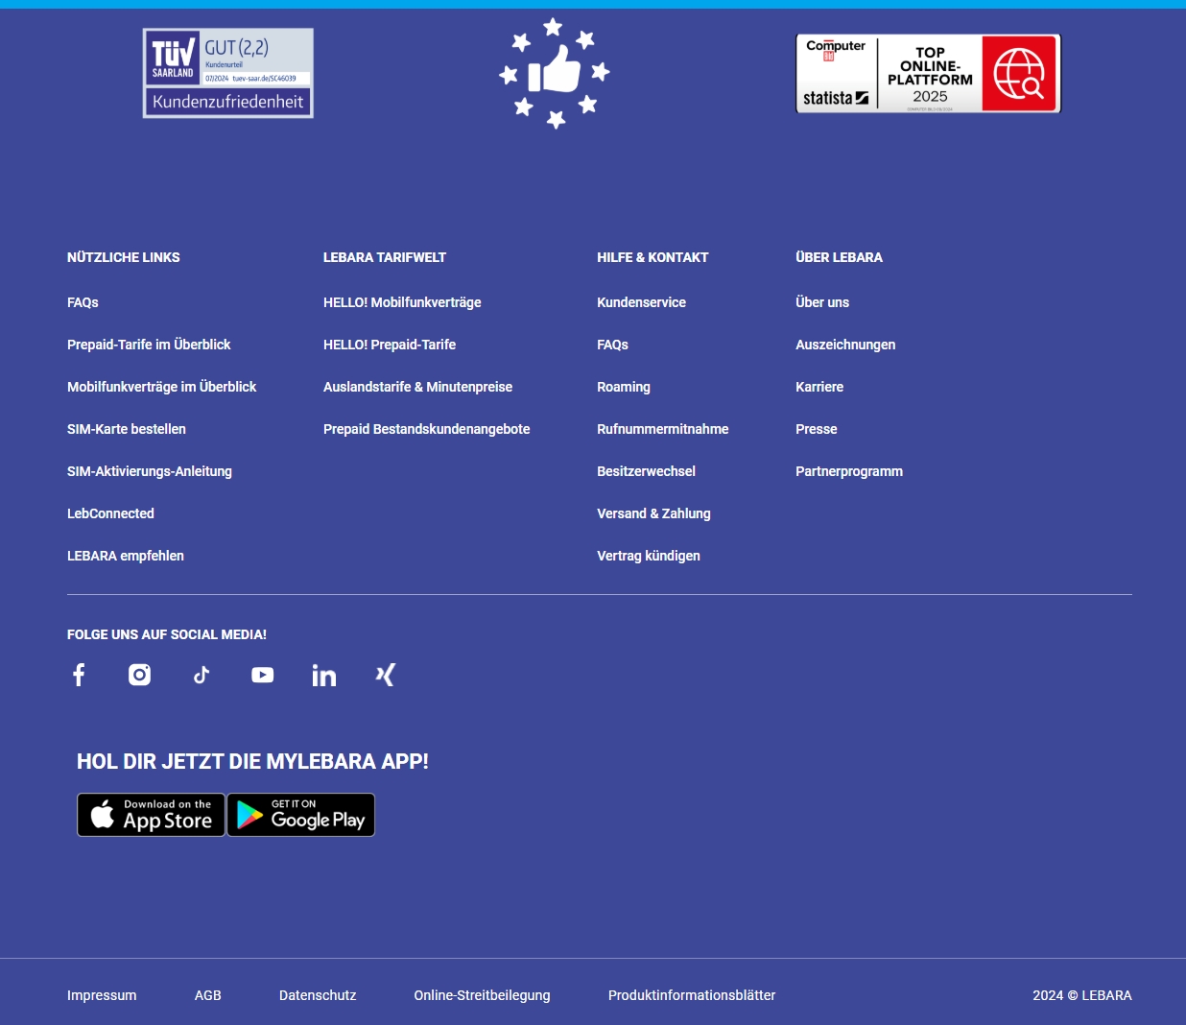Open the LebConnected link
The image size is (1186, 1025).
(x=110, y=513)
